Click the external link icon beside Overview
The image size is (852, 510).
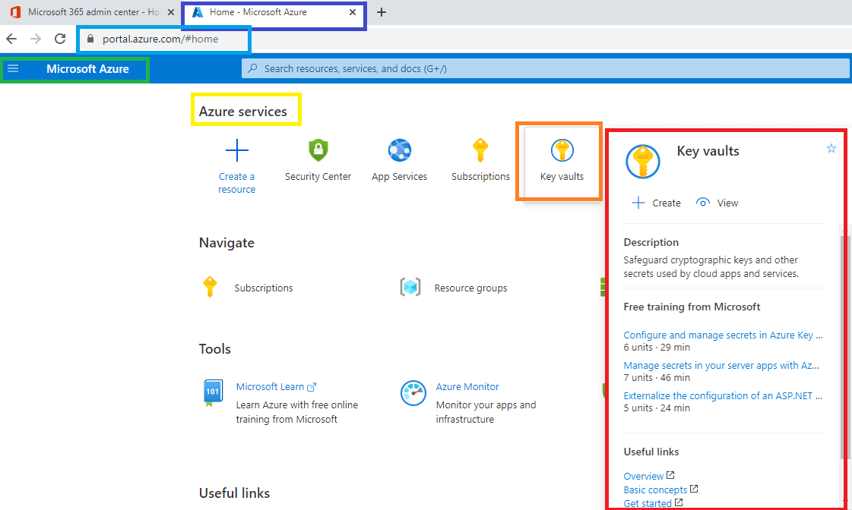click(x=670, y=475)
